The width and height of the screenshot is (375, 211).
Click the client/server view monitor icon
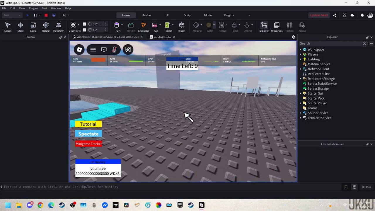pos(54,15)
